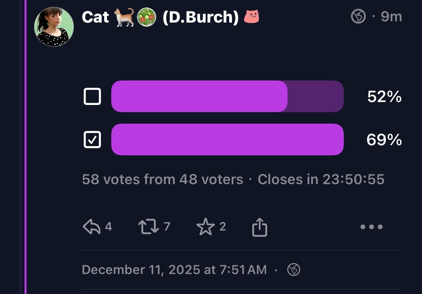The height and width of the screenshot is (294, 422).
Task: Click the globe visibility icon beside 9m
Action: coord(358,16)
